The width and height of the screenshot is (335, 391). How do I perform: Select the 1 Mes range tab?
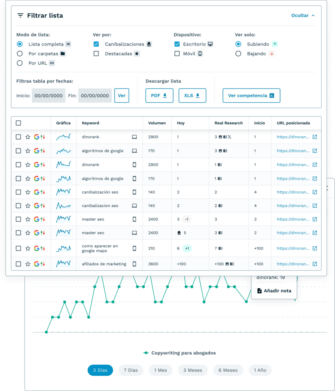[161, 370]
